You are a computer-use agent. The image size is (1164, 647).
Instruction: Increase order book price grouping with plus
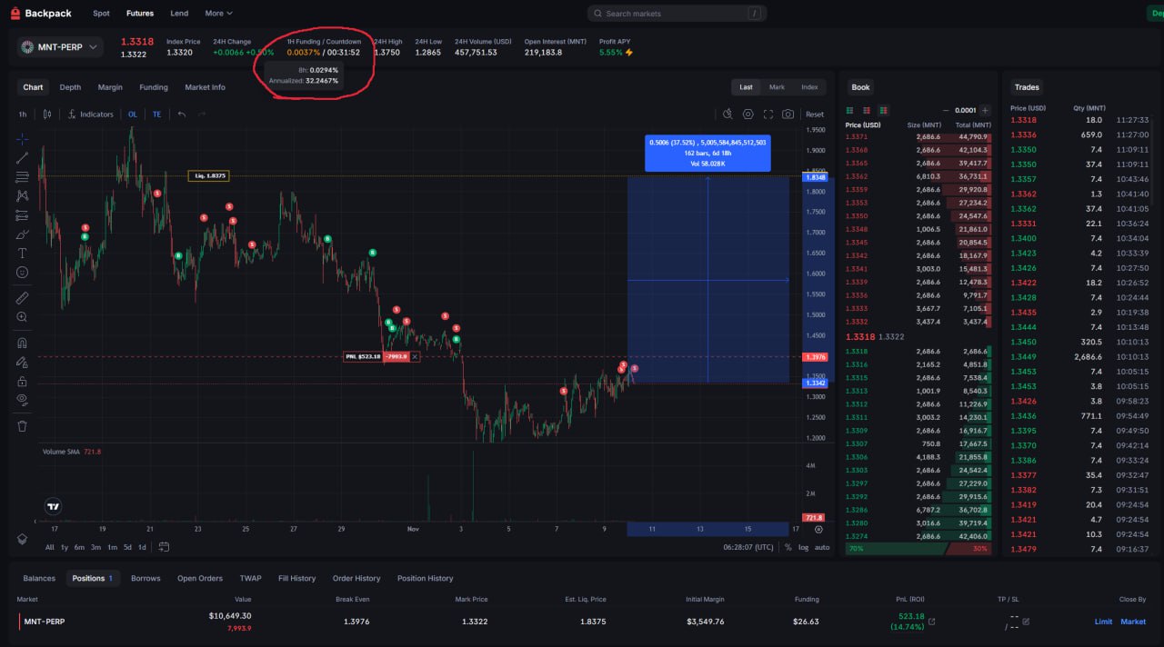point(985,110)
